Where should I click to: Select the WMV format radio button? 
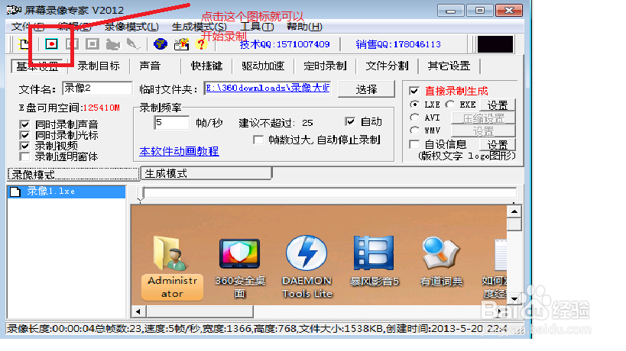coord(414,130)
